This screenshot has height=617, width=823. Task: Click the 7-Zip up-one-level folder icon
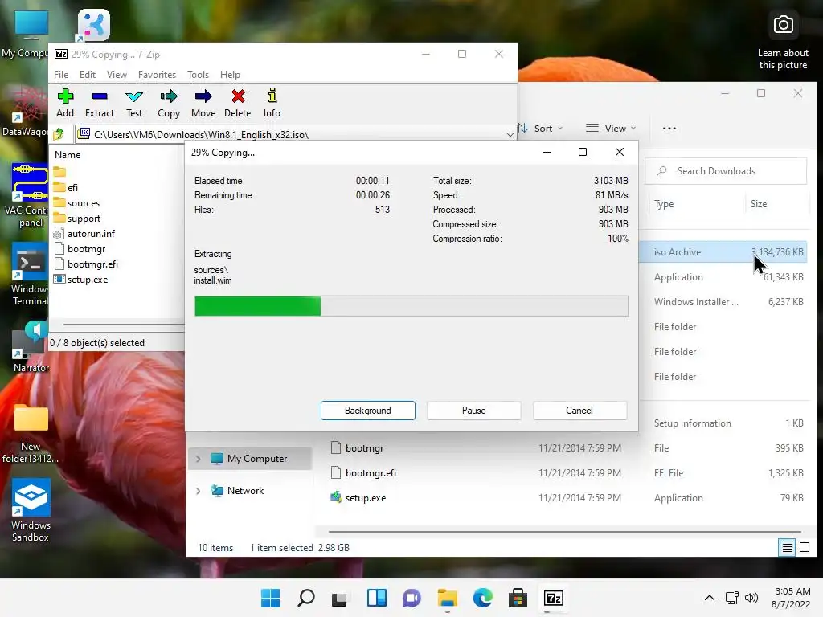tap(59, 134)
